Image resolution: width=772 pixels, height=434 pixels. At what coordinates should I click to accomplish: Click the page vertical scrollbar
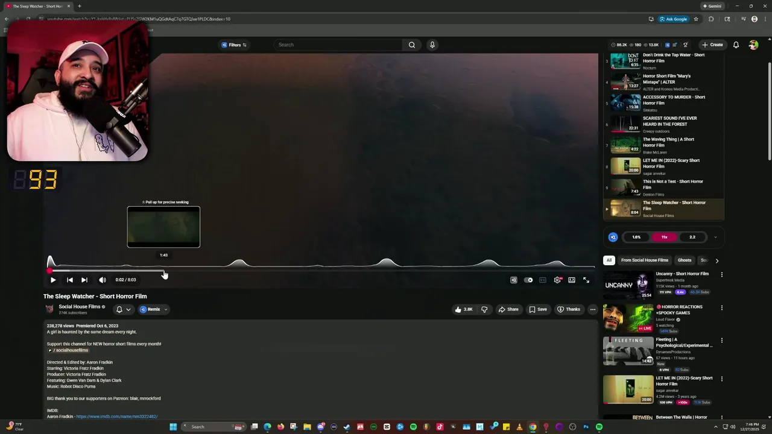[x=769, y=112]
